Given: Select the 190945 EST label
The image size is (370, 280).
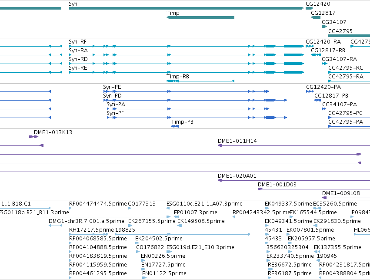Looking at the screenshot, I should click(x=327, y=256).
